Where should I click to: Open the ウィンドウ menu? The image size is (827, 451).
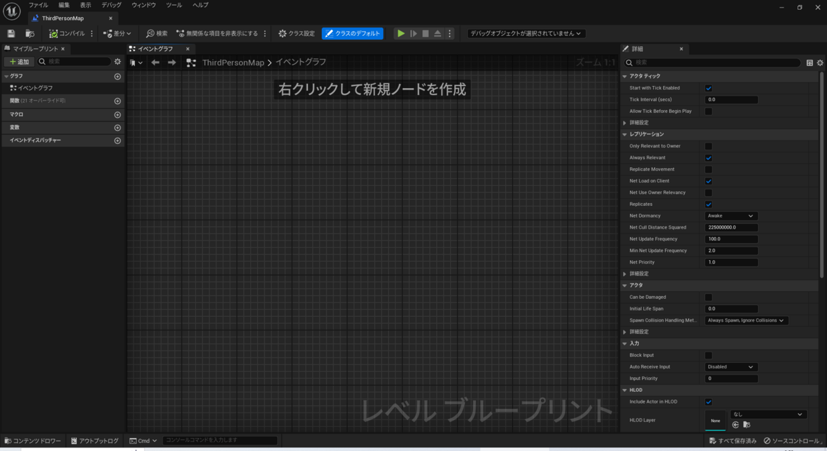(144, 5)
